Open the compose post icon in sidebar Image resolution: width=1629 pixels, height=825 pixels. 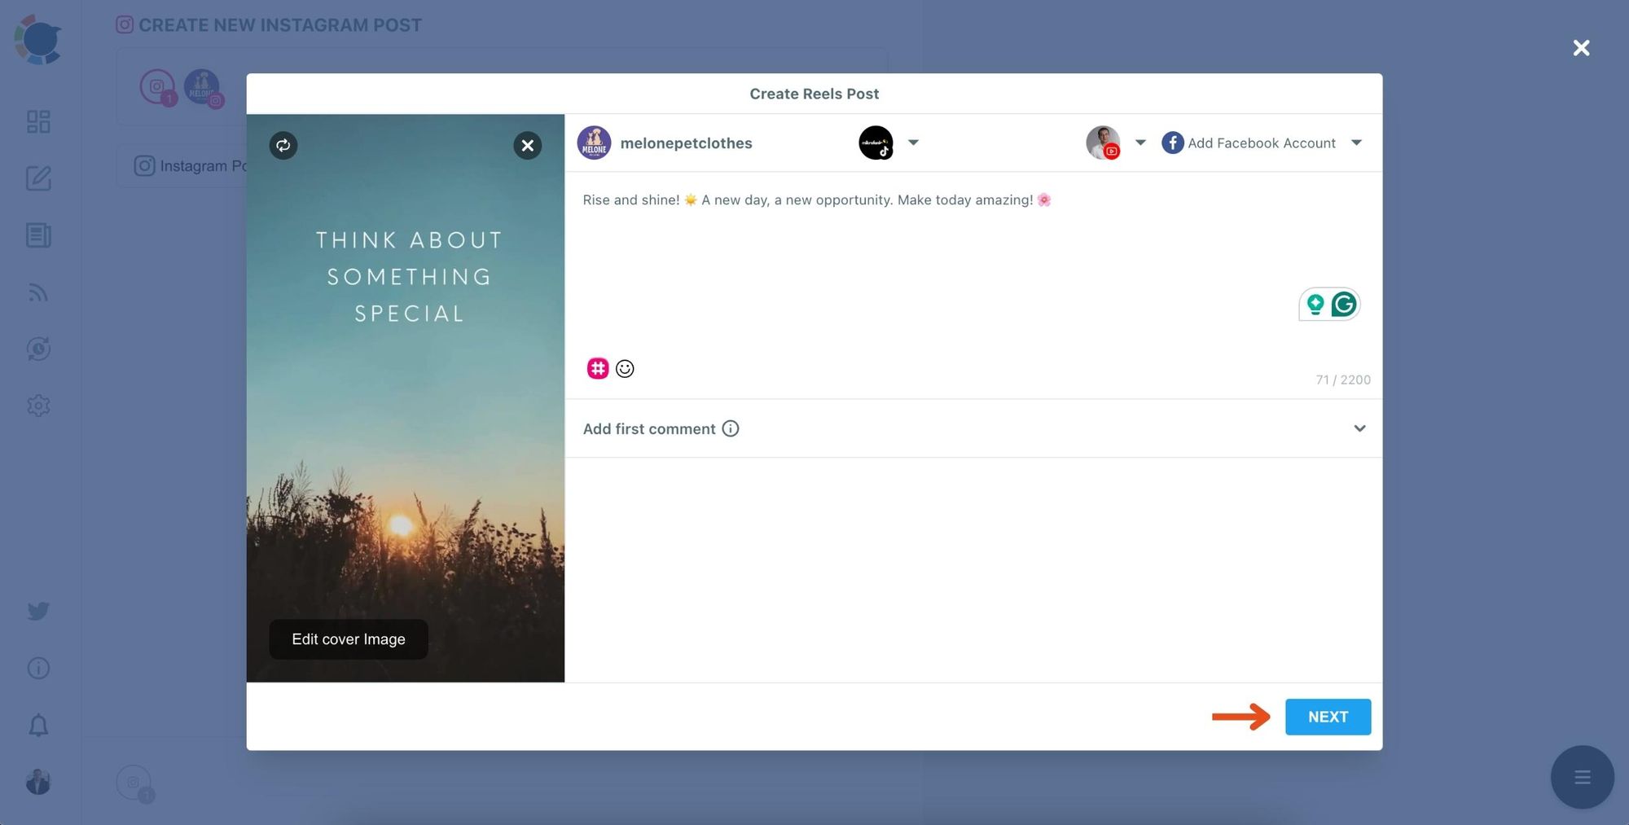tap(38, 178)
